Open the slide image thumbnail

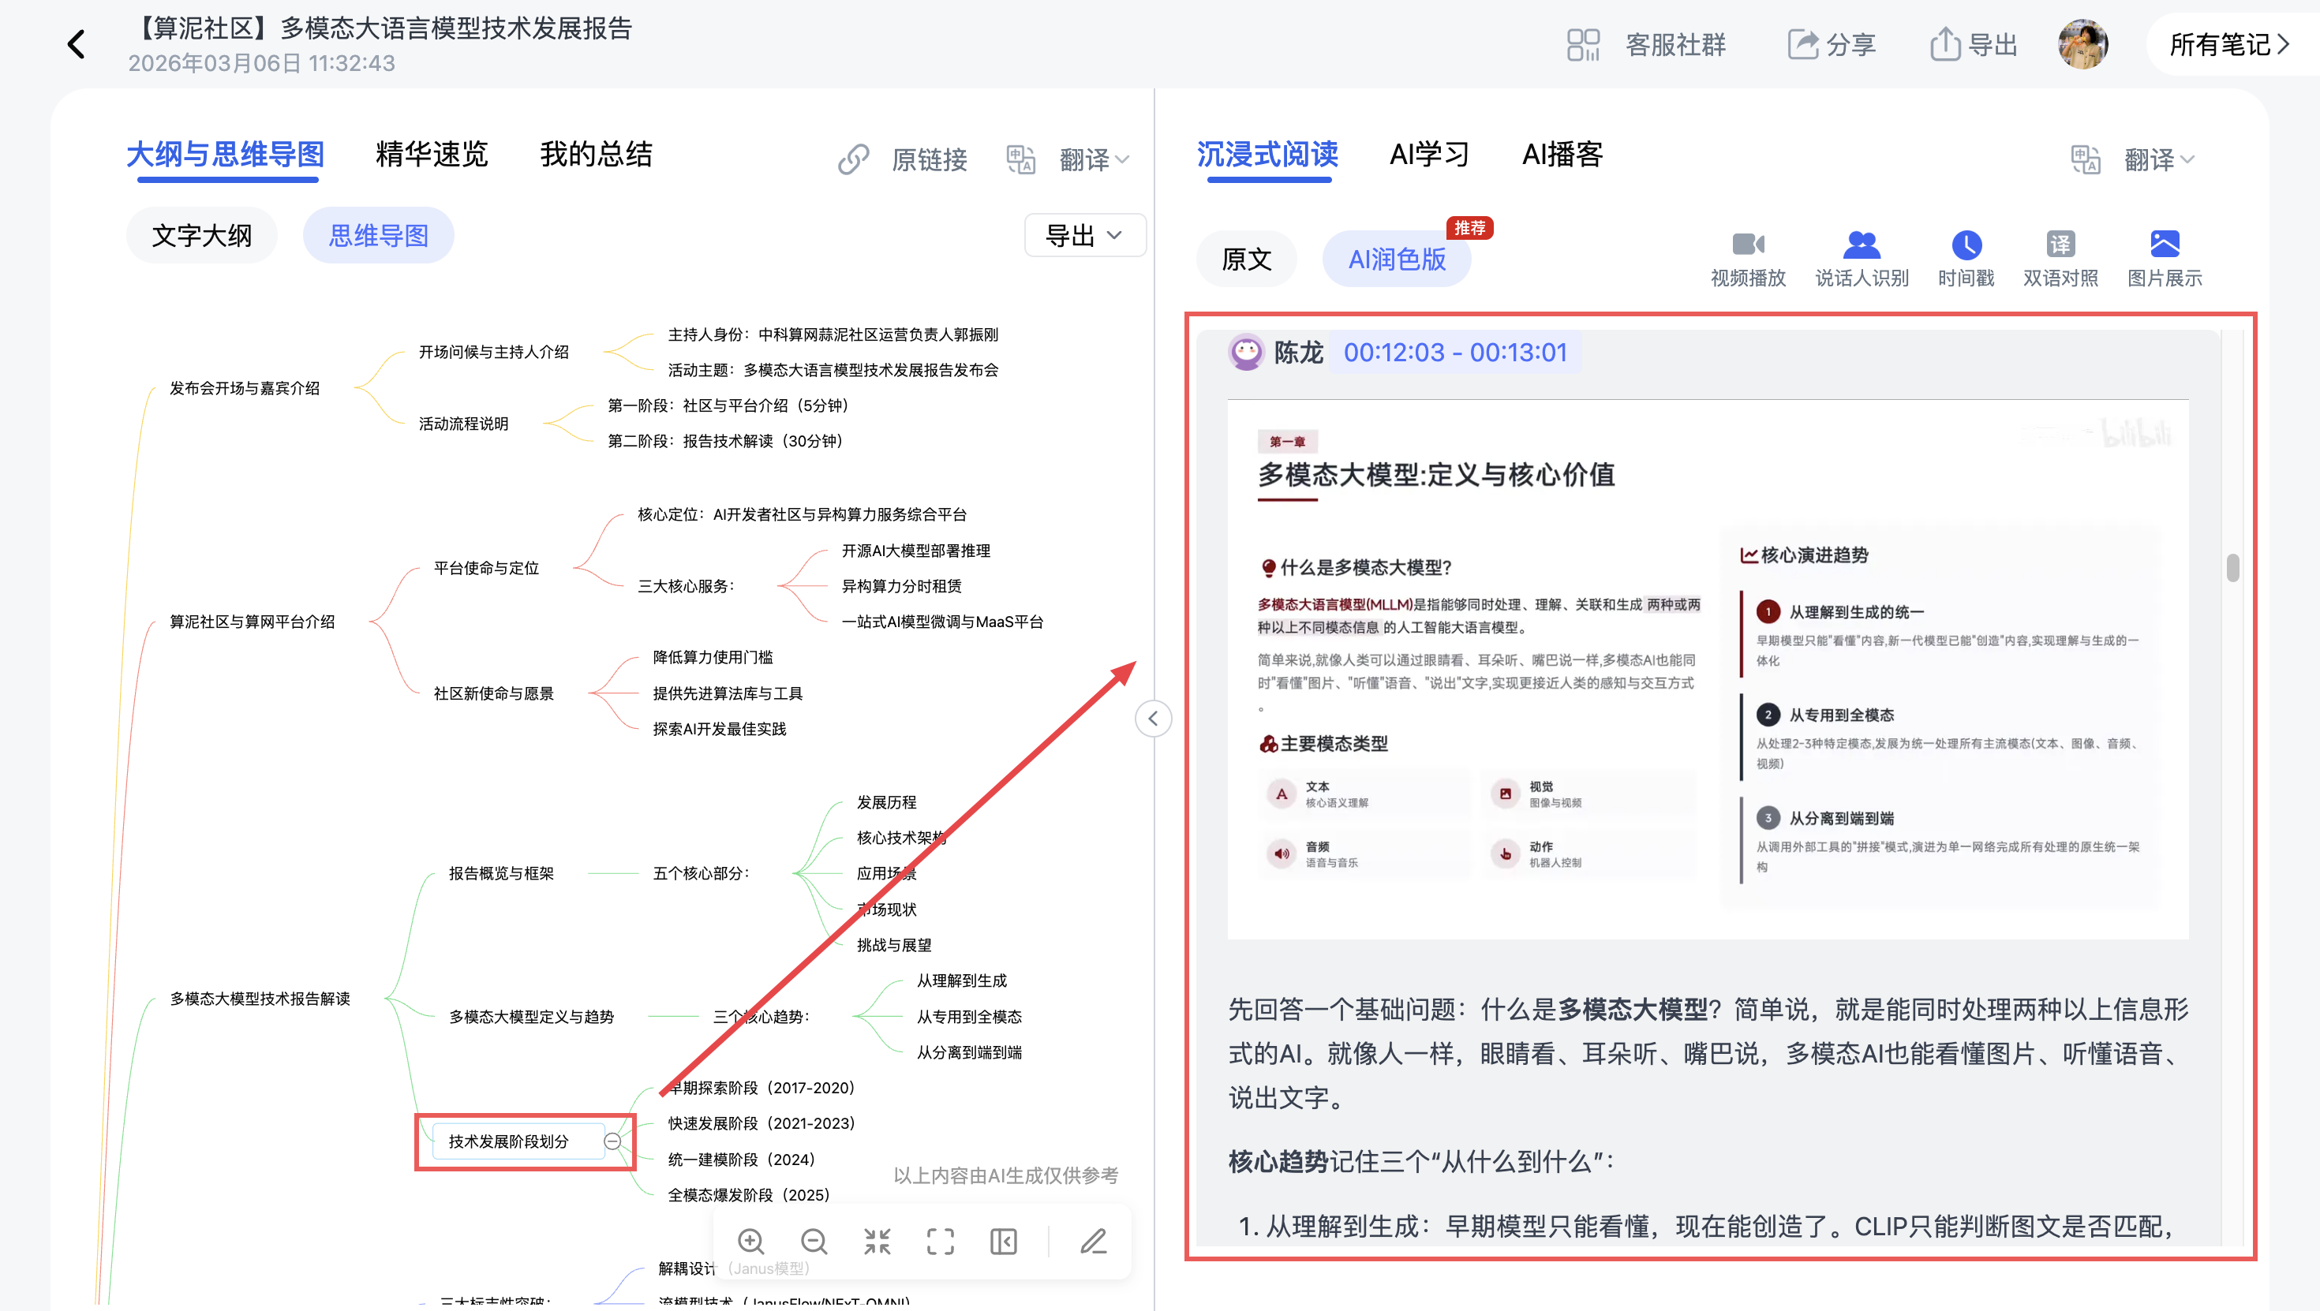point(1708,669)
